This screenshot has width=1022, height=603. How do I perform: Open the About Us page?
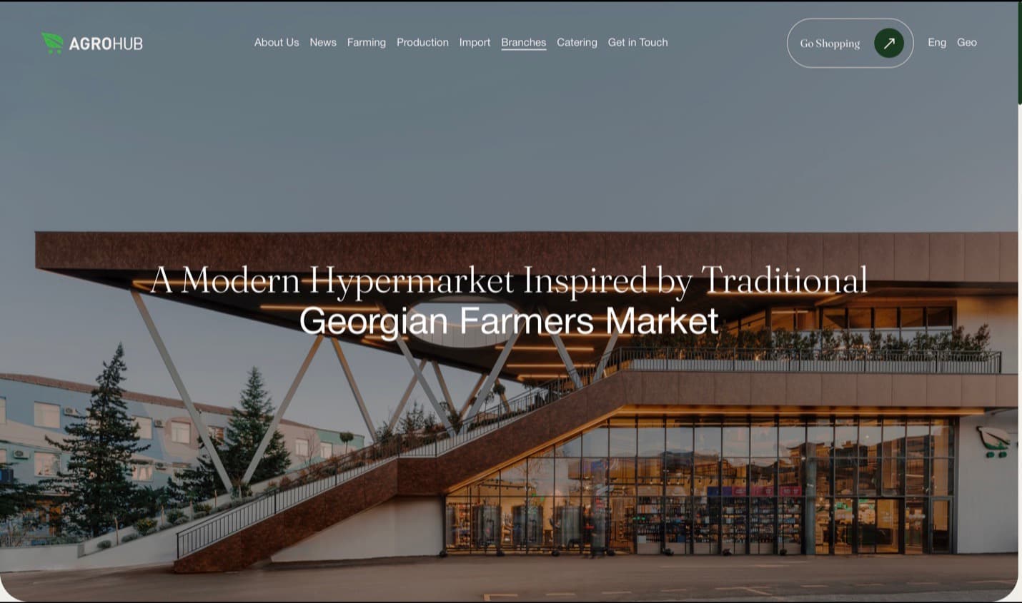(277, 42)
